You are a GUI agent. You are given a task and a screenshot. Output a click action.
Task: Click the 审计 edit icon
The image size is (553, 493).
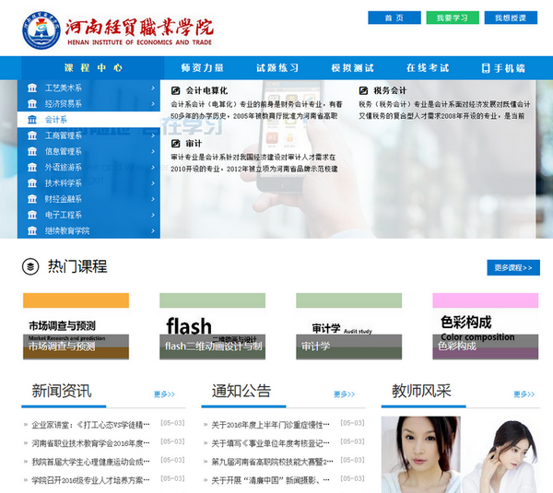[x=177, y=144]
